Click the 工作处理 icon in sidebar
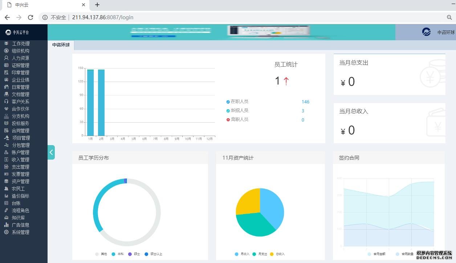Screen dimensions: 456x263 [6, 44]
